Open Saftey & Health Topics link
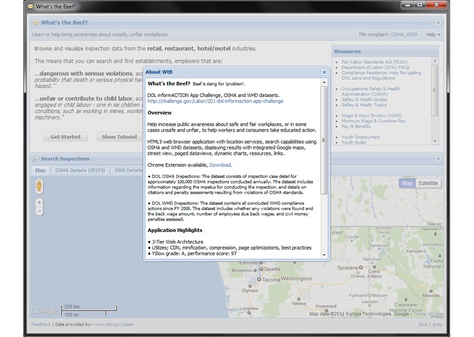Image resolution: width=474 pixels, height=337 pixels. pyautogui.click(x=364, y=105)
